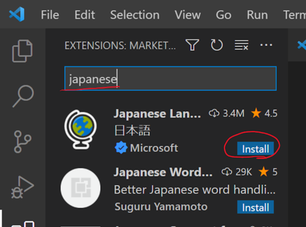Viewport: 306px width, 227px height.
Task: Select the Japanese Word extension placeholder thumbnail
Action: 81,188
